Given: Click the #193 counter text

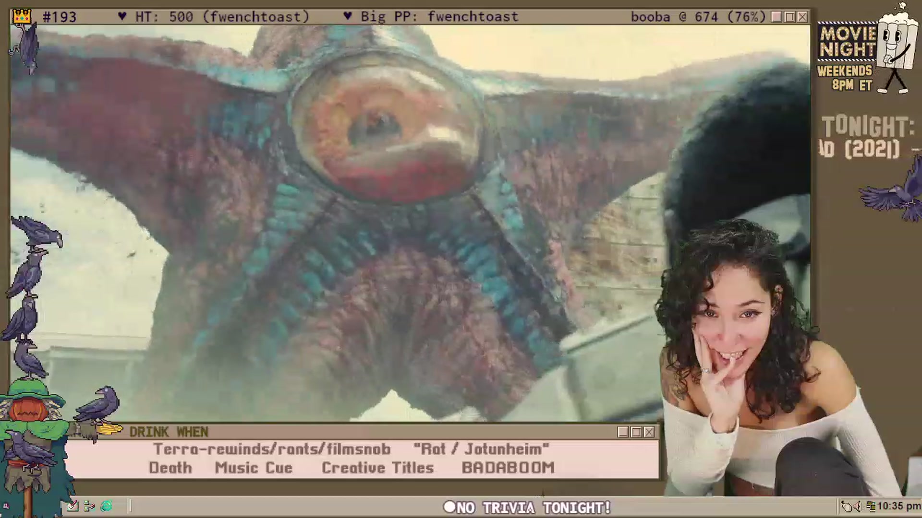Looking at the screenshot, I should (60, 17).
